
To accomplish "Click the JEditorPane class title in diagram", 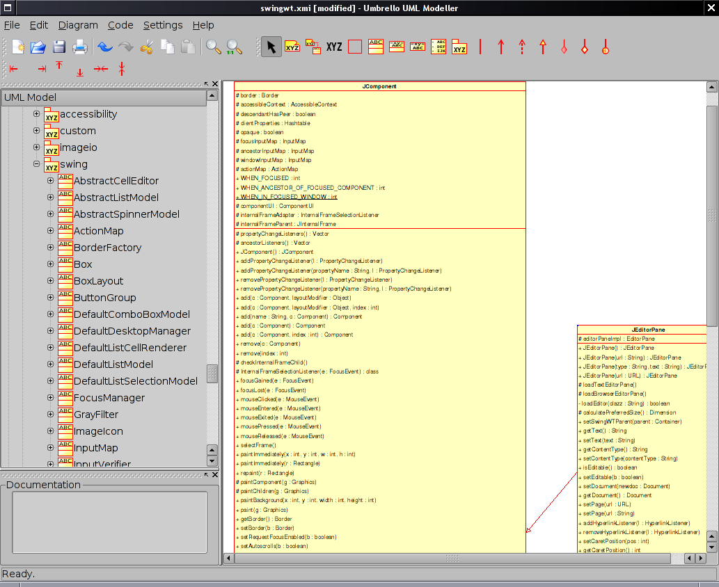I will (x=648, y=330).
